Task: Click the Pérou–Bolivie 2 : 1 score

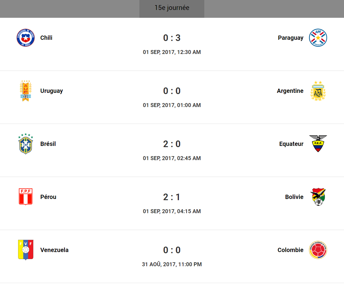Action: pos(172,197)
